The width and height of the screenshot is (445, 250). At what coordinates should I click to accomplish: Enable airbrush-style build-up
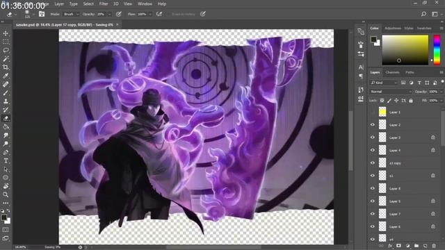click(159, 14)
